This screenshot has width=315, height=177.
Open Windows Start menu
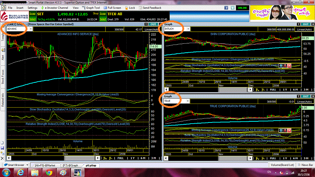point(6,173)
